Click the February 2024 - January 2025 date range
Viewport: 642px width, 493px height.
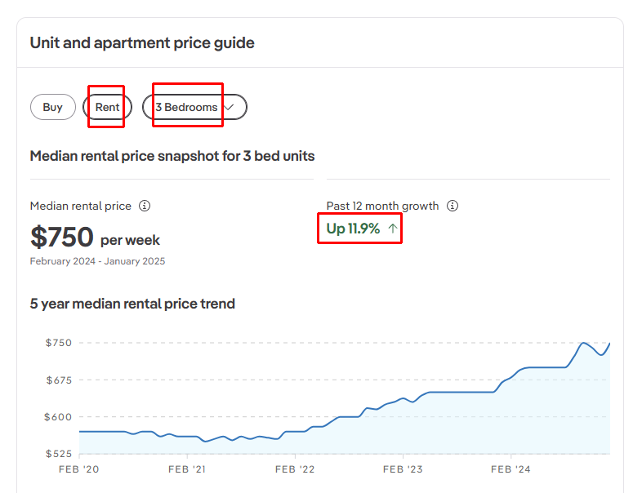tap(97, 261)
